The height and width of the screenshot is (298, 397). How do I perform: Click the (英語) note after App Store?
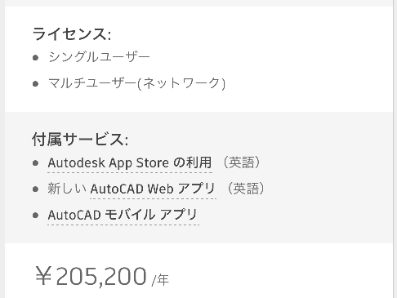point(241,162)
